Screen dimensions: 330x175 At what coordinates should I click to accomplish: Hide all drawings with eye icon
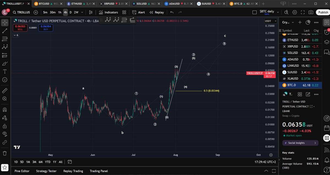coord(5,134)
